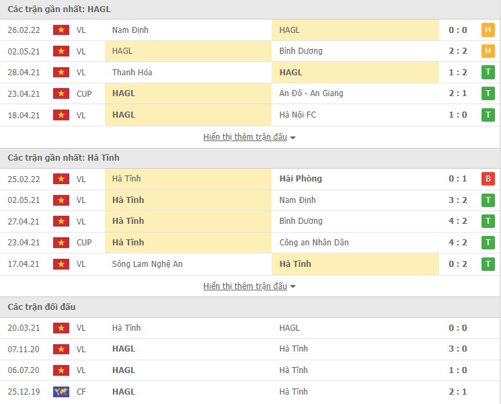Click the H result badge for Nam Định match
The height and width of the screenshot is (404, 501).
tap(488, 30)
